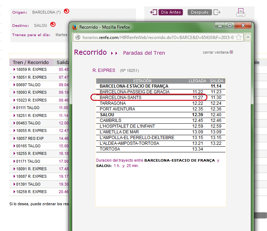The width and height of the screenshot is (267, 231).
Task: Go to Después
Action: tap(200, 12)
